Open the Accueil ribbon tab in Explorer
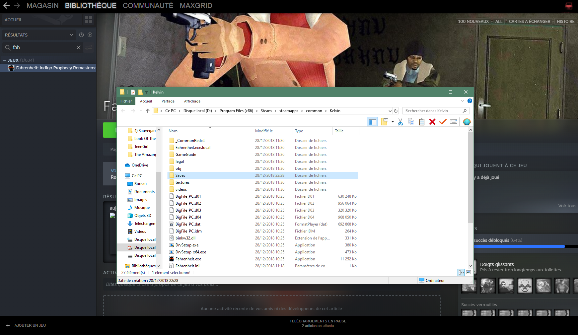The height and width of the screenshot is (335, 578). tap(146, 101)
